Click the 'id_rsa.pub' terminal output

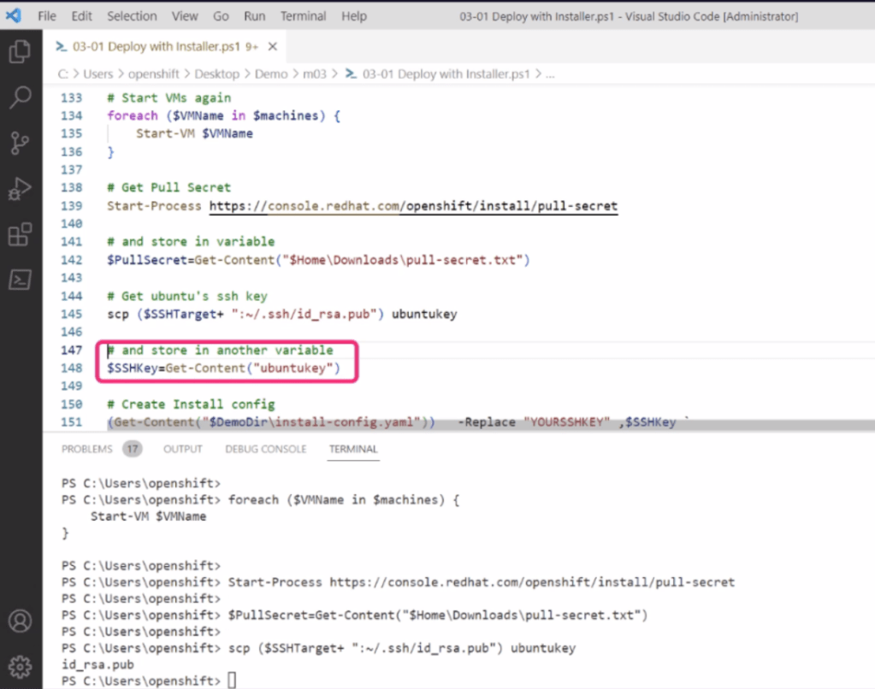click(98, 664)
